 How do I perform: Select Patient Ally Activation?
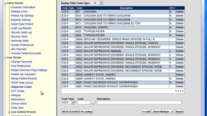pos(23,74)
